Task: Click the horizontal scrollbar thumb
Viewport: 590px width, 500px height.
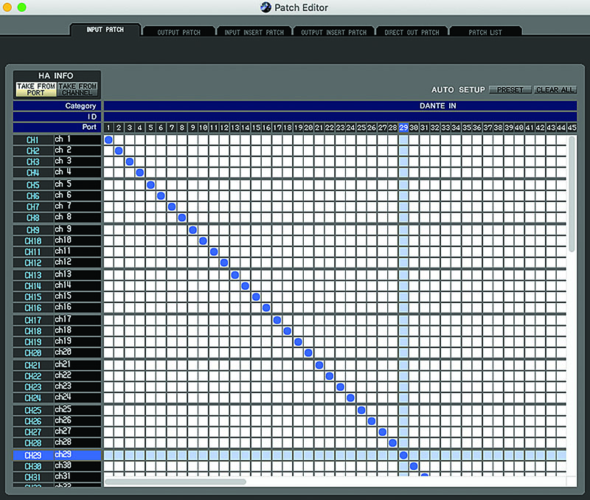Action: click(x=176, y=482)
